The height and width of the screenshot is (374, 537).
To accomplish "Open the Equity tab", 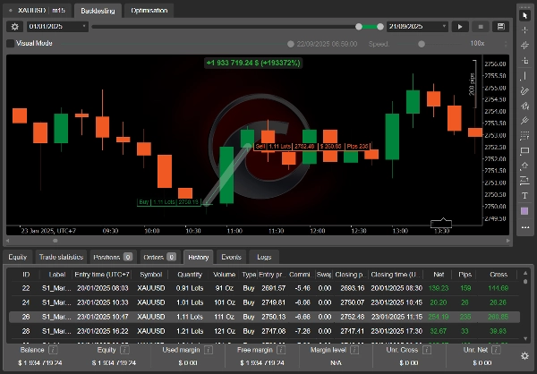I will click(18, 257).
